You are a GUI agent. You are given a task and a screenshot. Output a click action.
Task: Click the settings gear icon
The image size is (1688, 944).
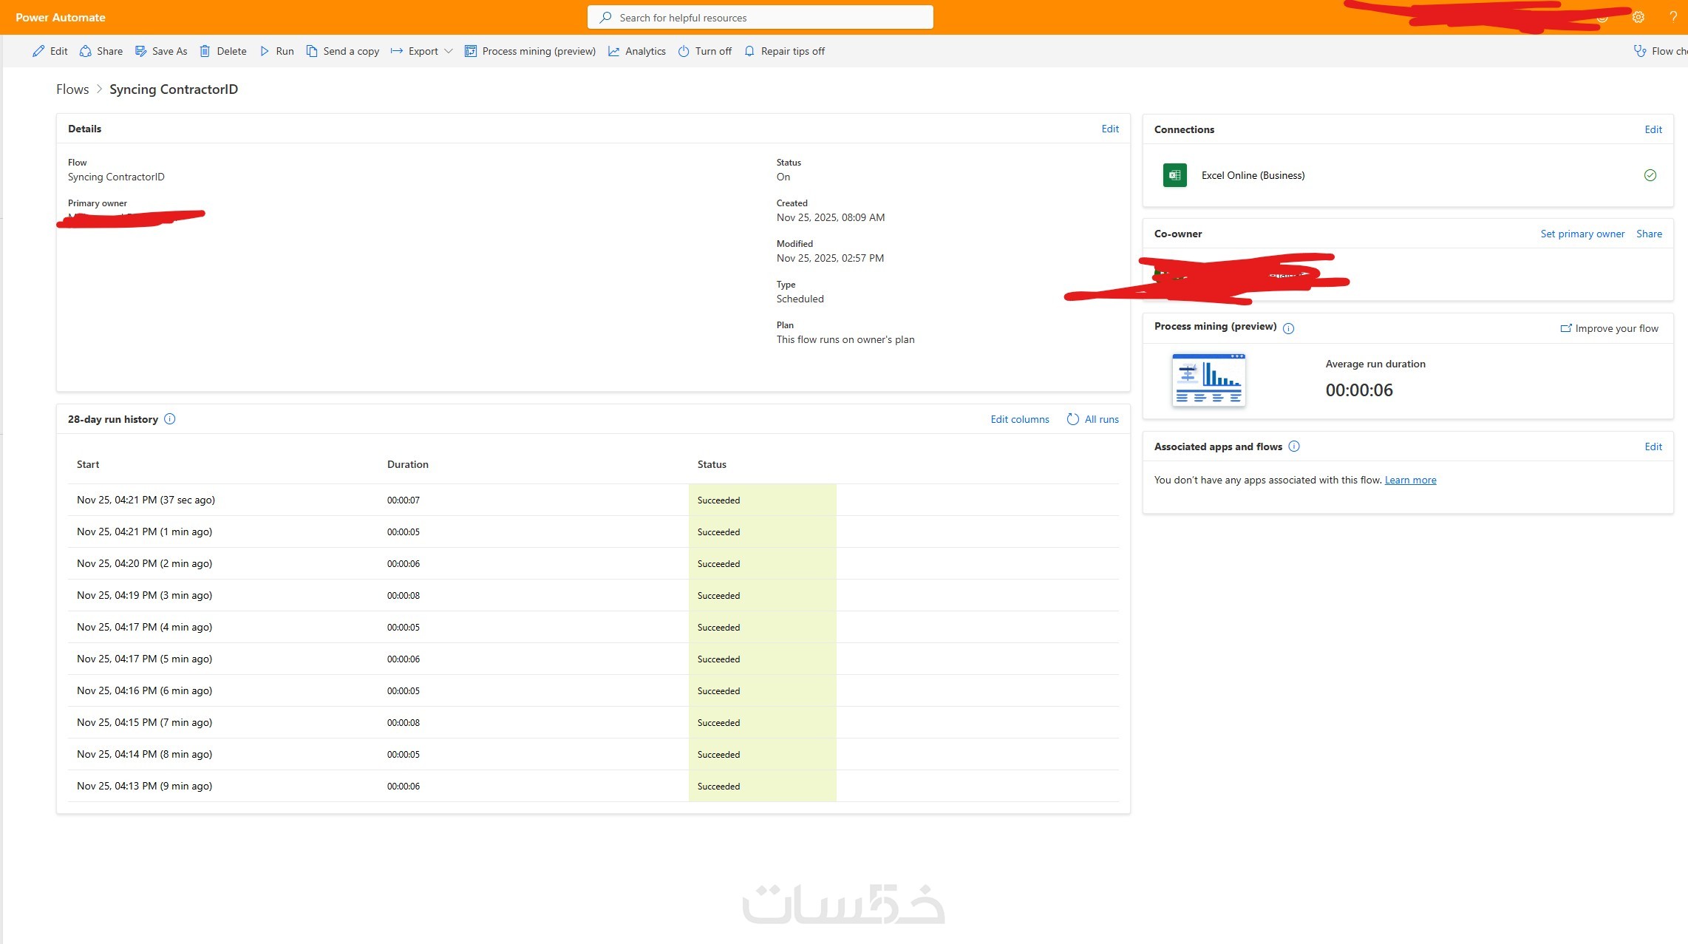[1638, 17]
